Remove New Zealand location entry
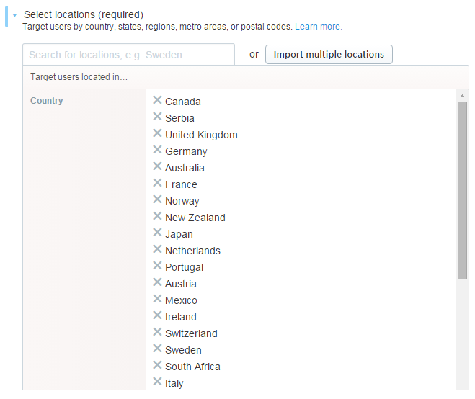475x399 pixels. click(x=157, y=216)
